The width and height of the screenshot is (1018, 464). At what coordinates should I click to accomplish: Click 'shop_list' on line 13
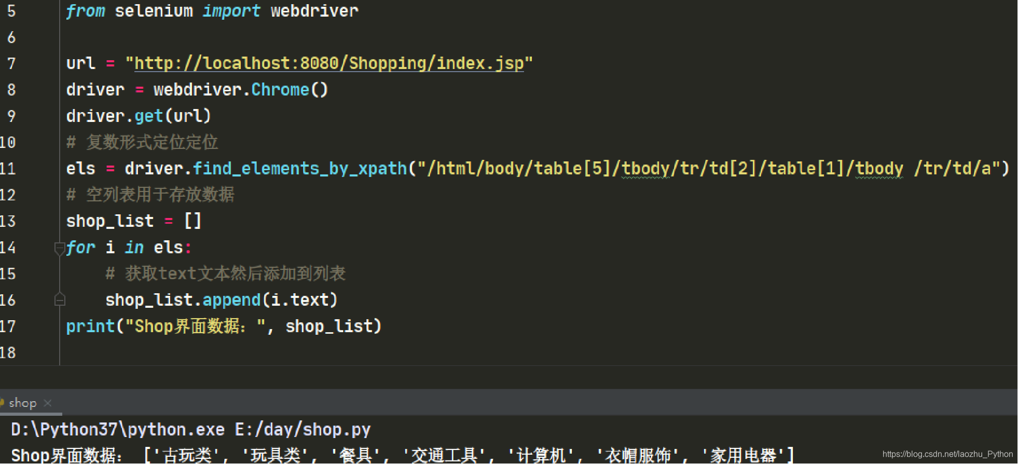coord(110,221)
